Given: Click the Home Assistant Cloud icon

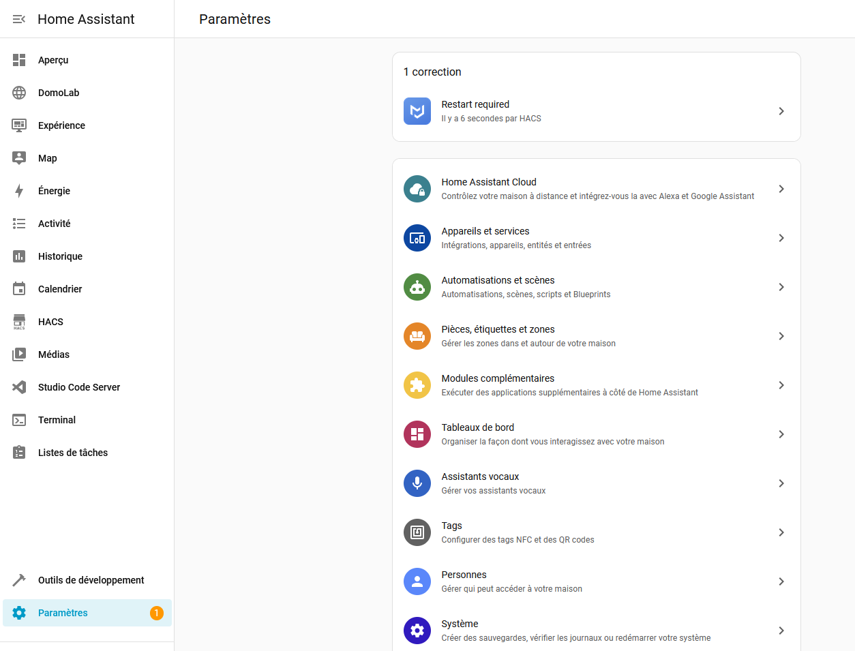Looking at the screenshot, I should (x=417, y=189).
